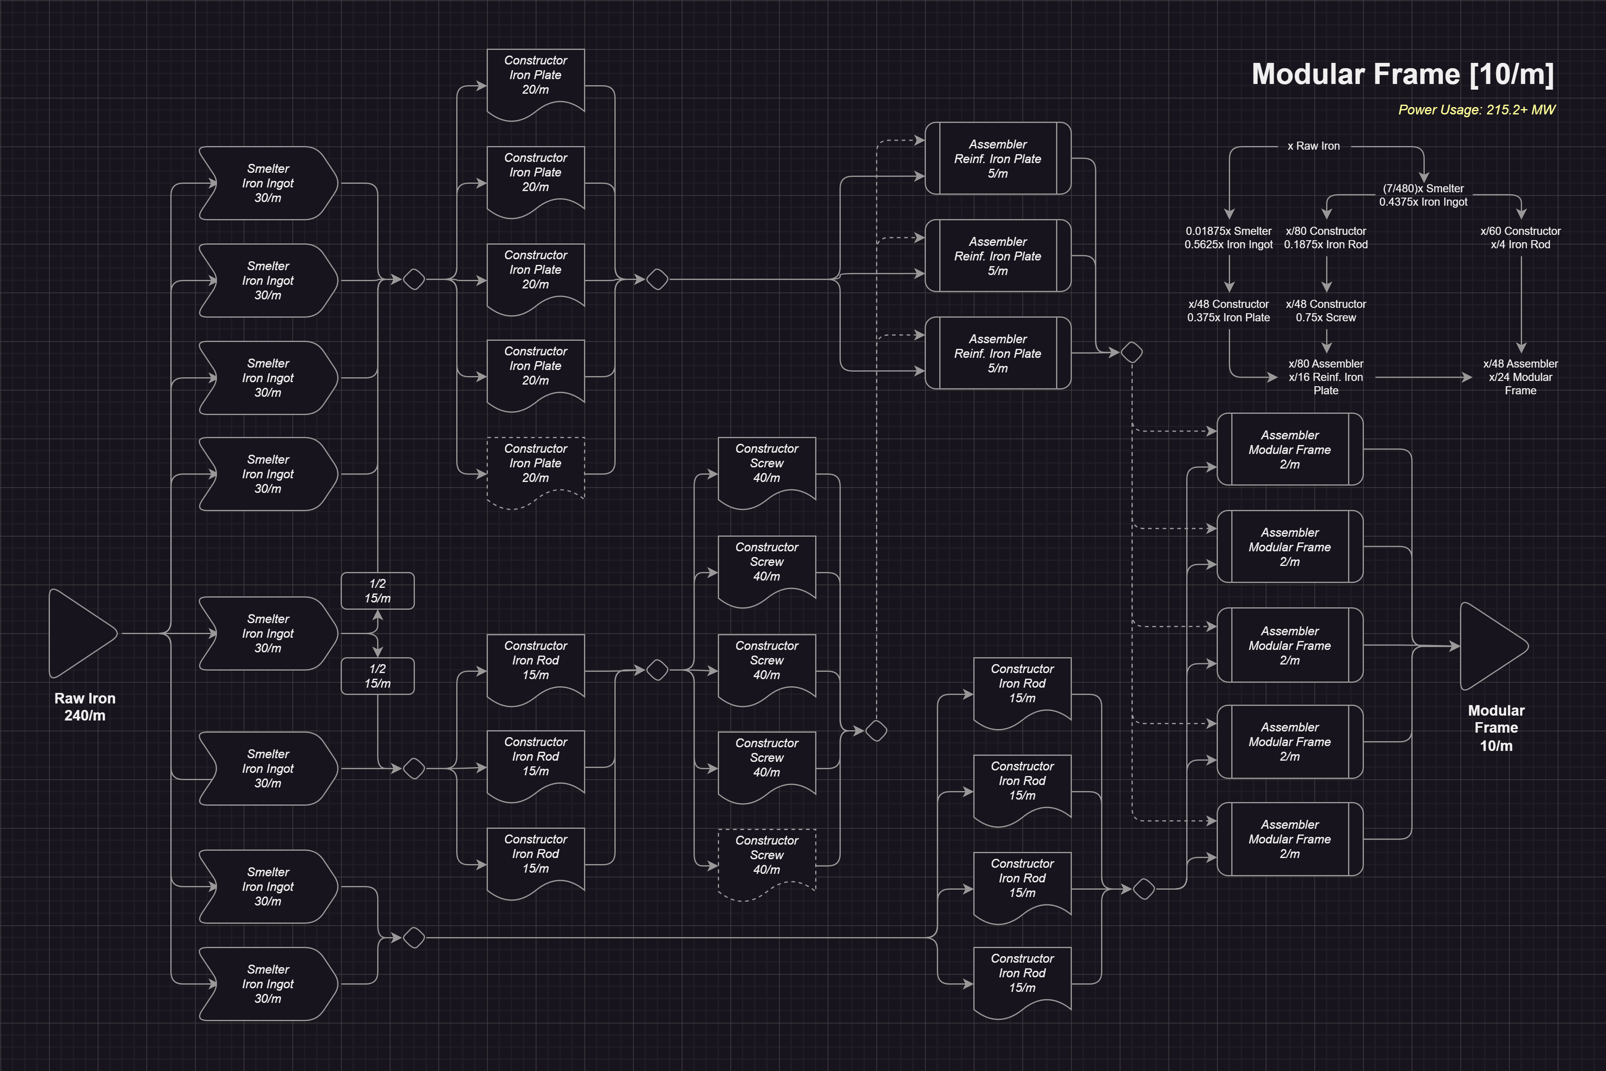Image resolution: width=1606 pixels, height=1071 pixels.
Task: Select the topmost Assembler Reinf. Iron Plate node
Action: pos(998,159)
